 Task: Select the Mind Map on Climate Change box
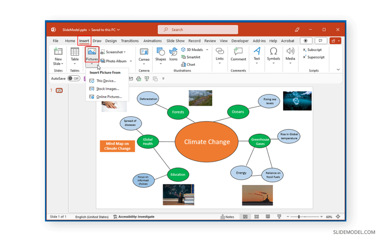click(x=117, y=146)
